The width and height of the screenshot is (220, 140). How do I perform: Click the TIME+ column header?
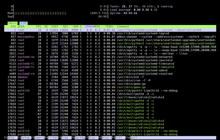coord(109,26)
